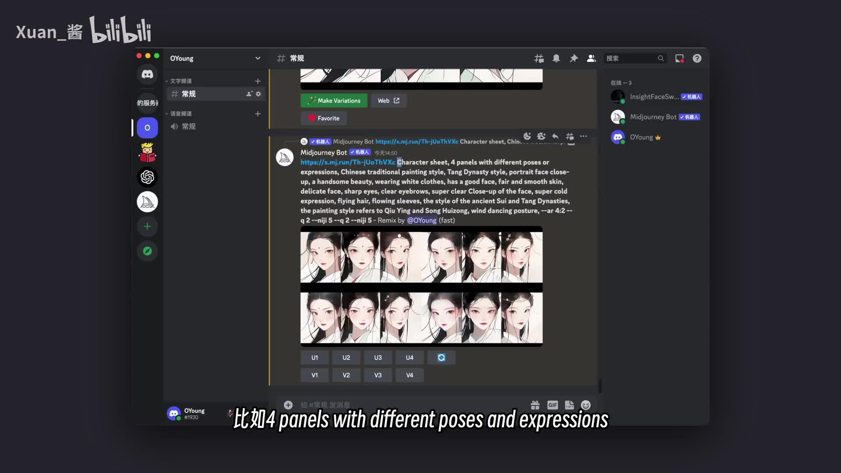Select the #常规 text channel
Image resolution: width=841 pixels, height=473 pixels.
click(189, 94)
